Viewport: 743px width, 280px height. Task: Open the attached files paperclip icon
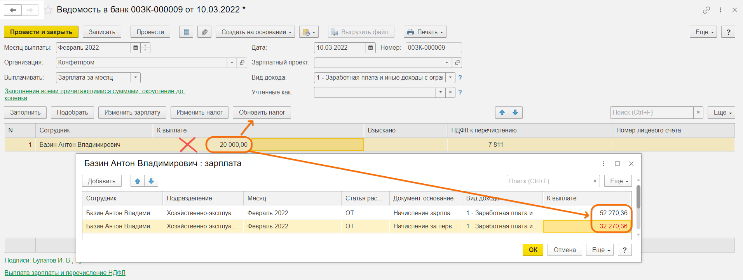click(x=204, y=32)
